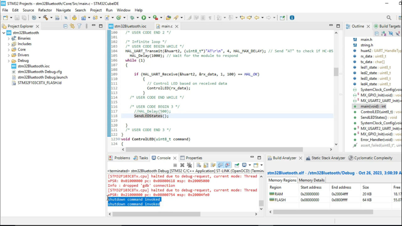This screenshot has width=402, height=226.
Task: Open the Debug button dropdown arrow
Action: [138, 18]
